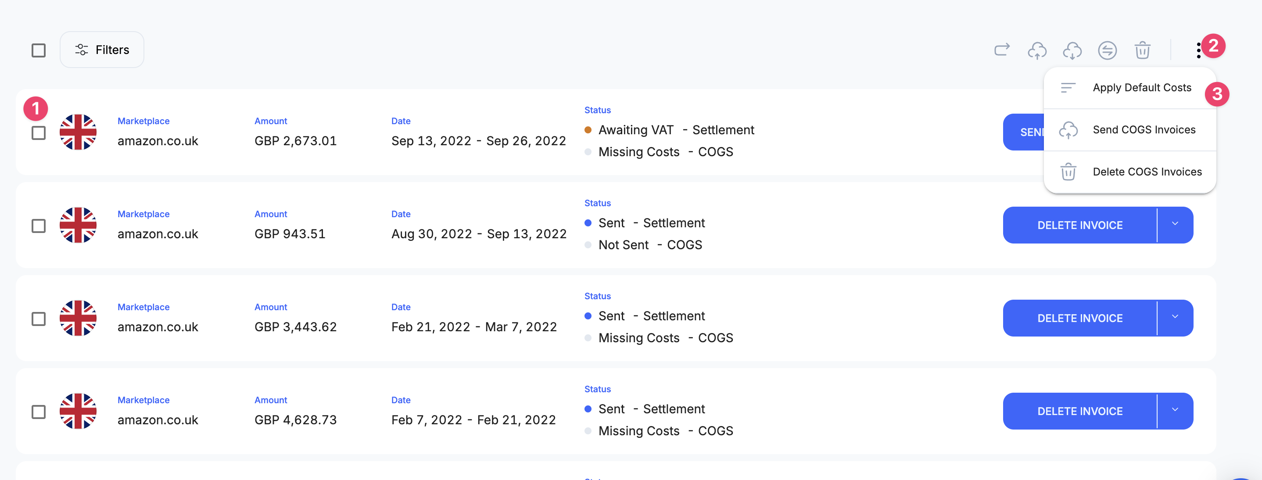Choose Delete COGS Invoices from the menu
Screen dimensions: 1262x480
click(x=1130, y=172)
